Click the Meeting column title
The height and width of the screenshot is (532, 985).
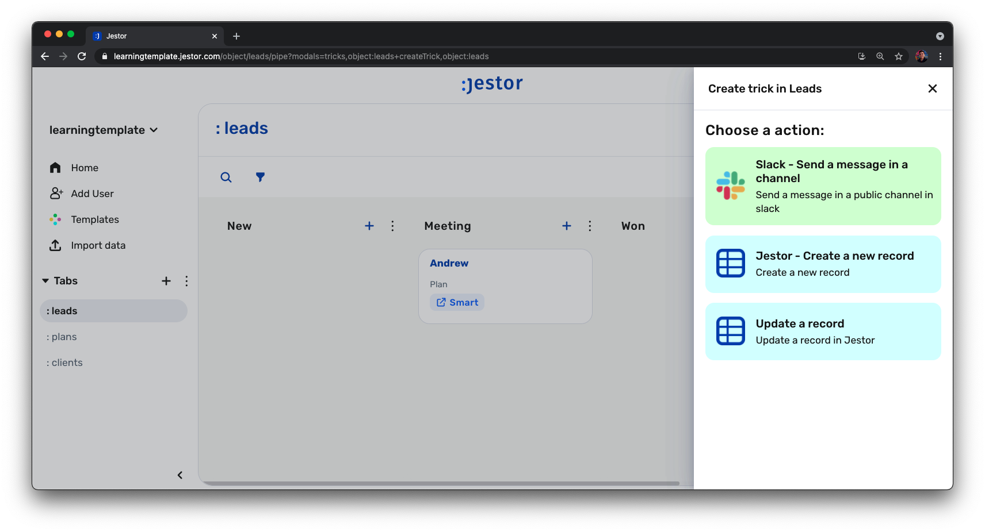(x=448, y=226)
